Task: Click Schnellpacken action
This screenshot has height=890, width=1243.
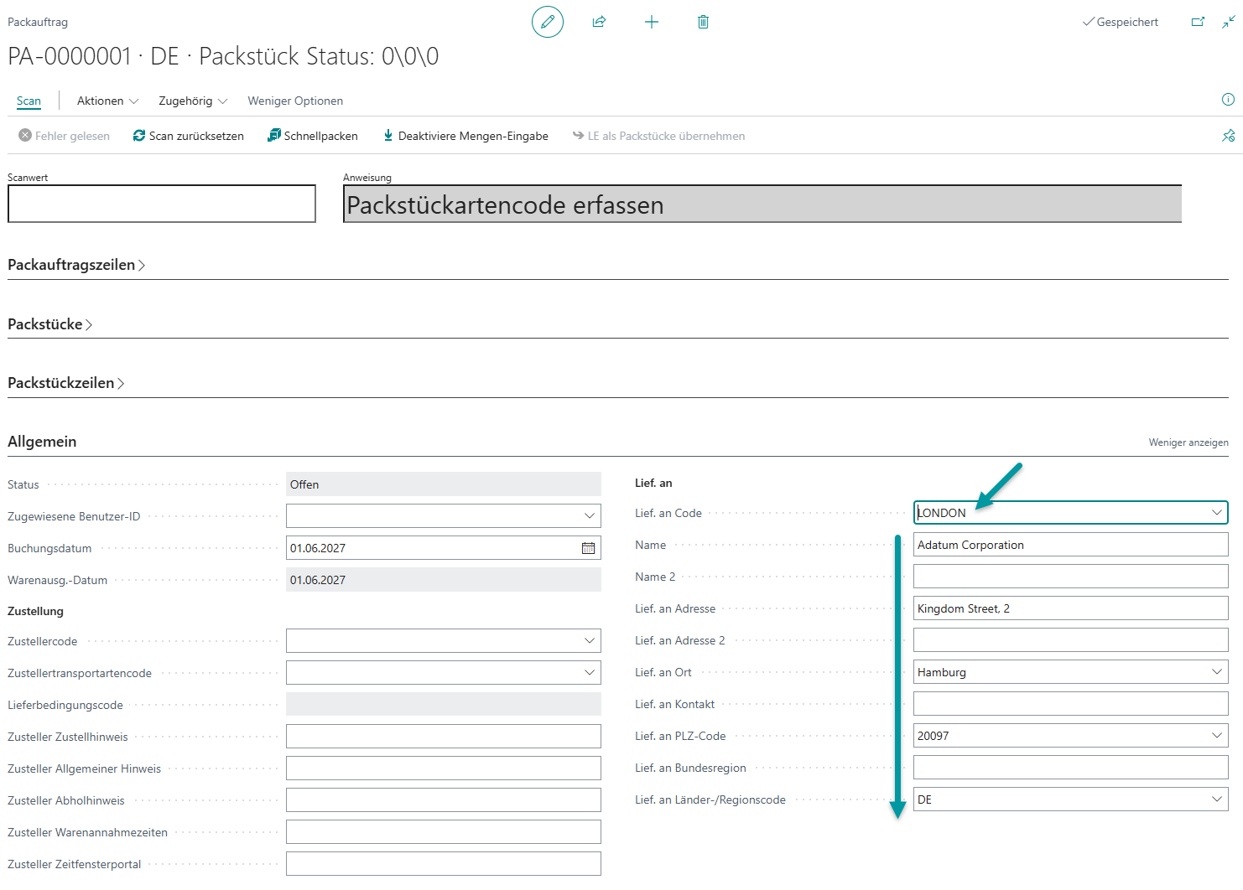Action: (313, 136)
